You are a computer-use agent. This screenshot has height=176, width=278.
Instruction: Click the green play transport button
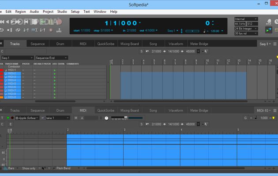tap(43, 22)
